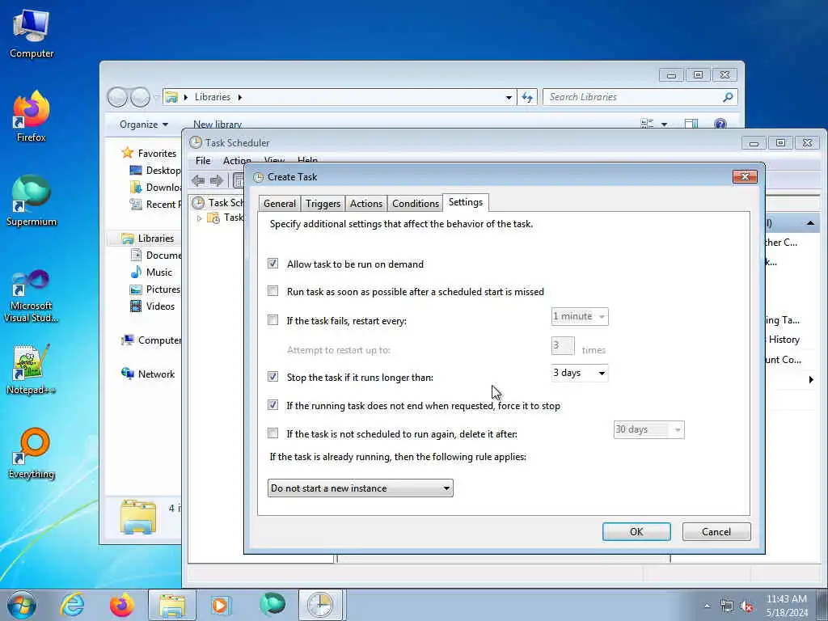Select Favorites star in Explorer navigation pane
Viewport: 828px width, 621px height.
[x=127, y=153]
